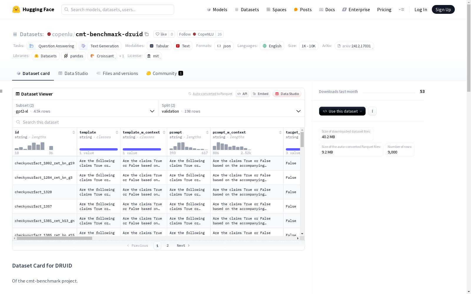Screen dimensions: 471x294
Task: Sort by the prompt_w_context column
Action: 280,132
